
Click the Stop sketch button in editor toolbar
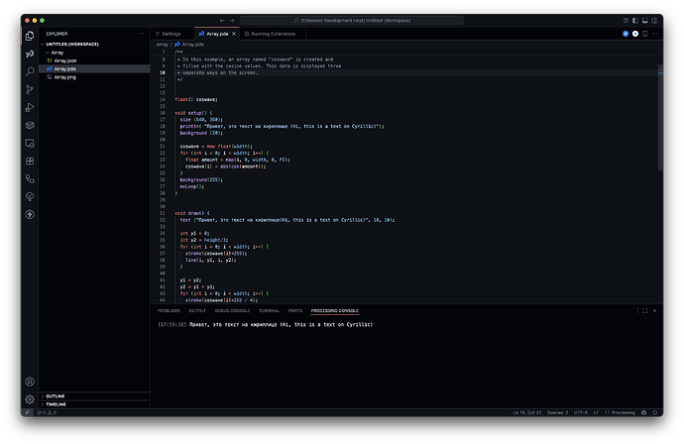[635, 33]
